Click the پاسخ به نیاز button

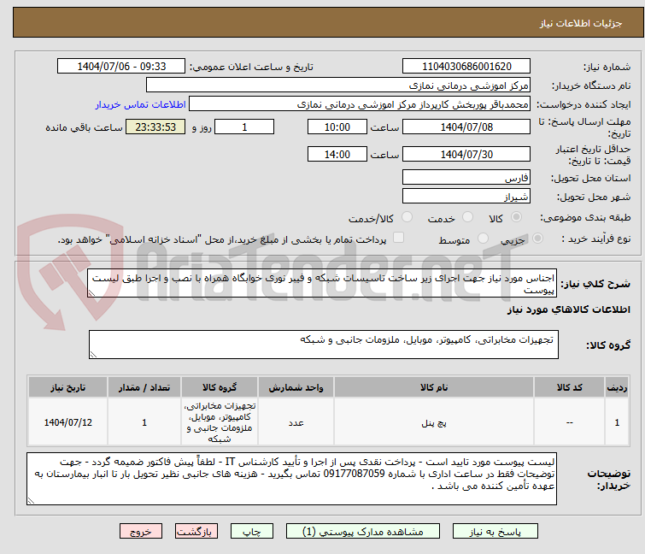pos(495,531)
